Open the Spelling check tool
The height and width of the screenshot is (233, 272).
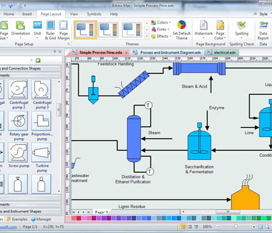(241, 30)
